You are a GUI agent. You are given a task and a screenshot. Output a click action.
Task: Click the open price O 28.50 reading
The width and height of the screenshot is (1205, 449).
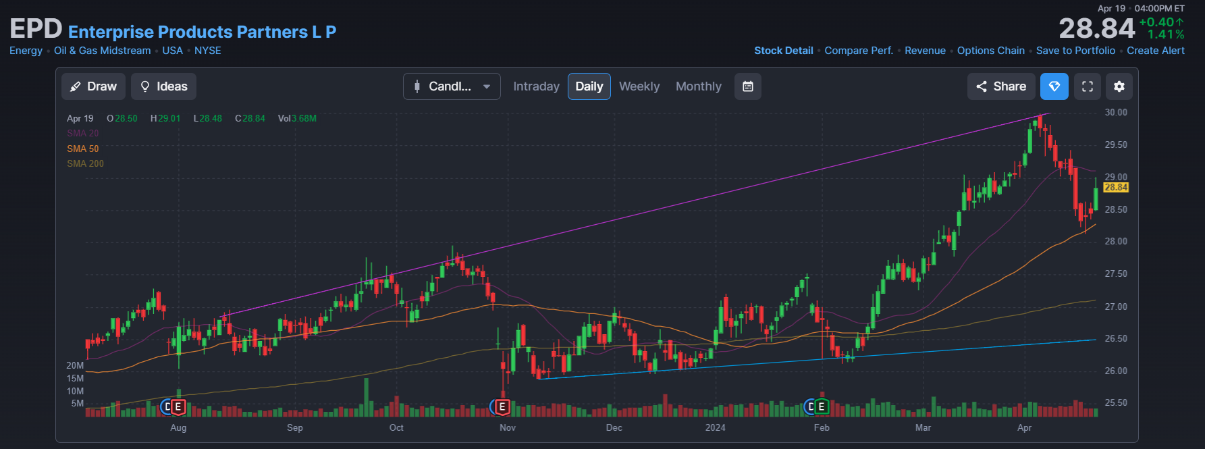[122, 118]
